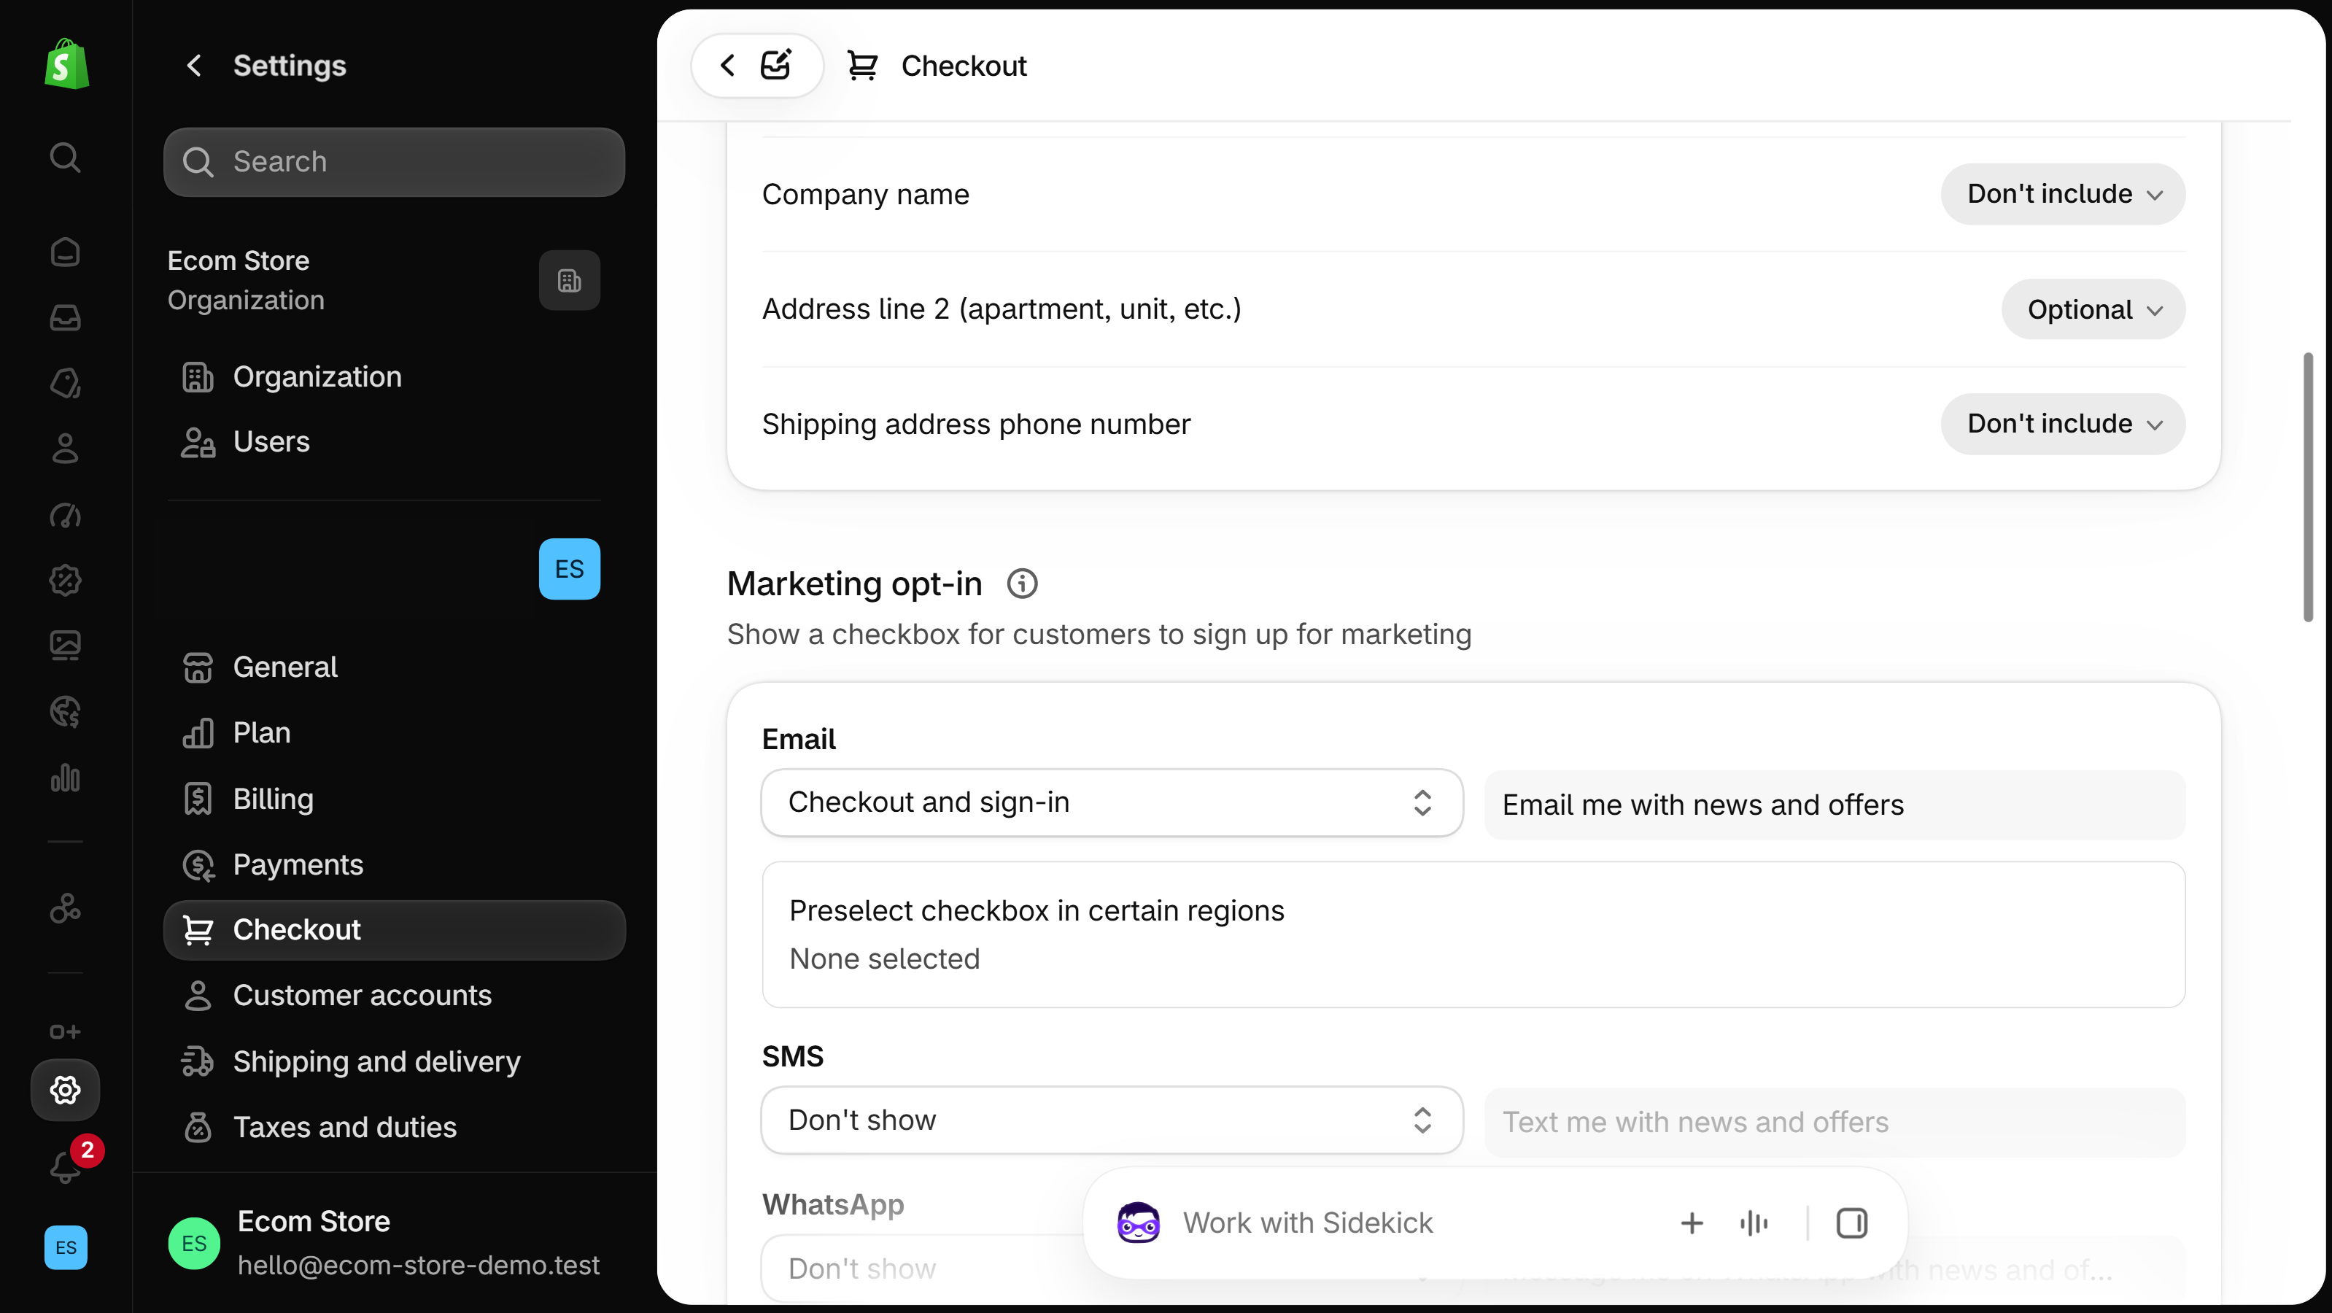
Task: Open Payments settings
Action: point(394,865)
